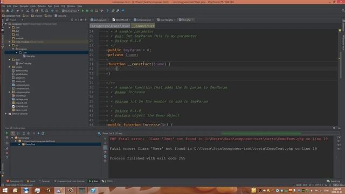The width and height of the screenshot is (345, 194).
Task: Open the View menu
Action: [15, 6]
